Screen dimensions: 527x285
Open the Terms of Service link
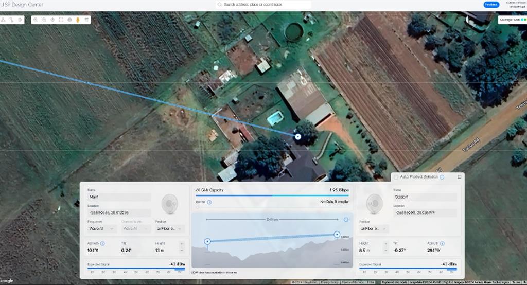[x=353, y=282]
